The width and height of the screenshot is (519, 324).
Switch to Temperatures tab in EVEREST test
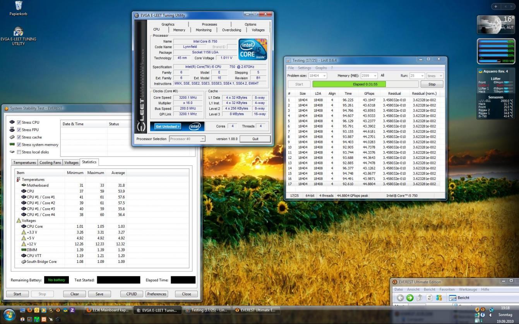point(24,162)
